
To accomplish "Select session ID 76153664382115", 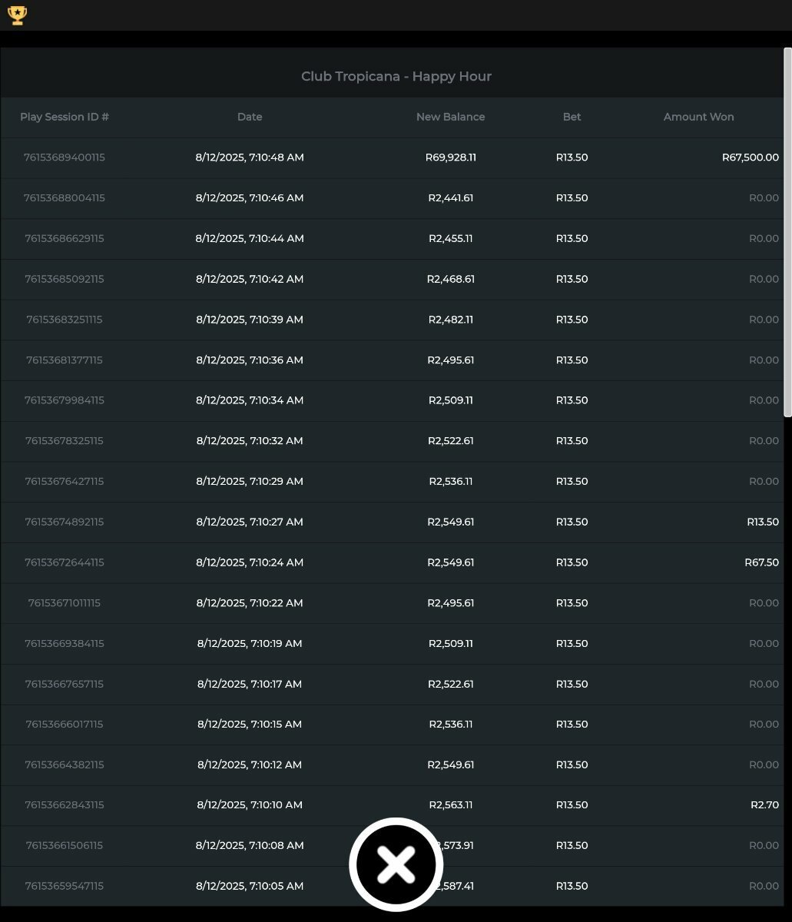I will [65, 765].
